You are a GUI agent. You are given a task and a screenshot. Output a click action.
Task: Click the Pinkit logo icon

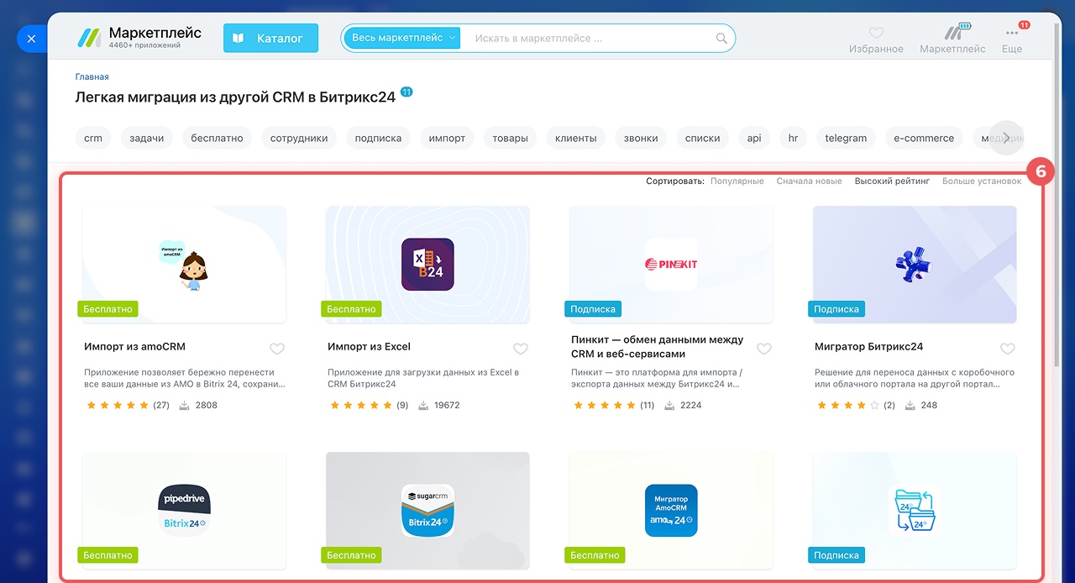(x=671, y=265)
